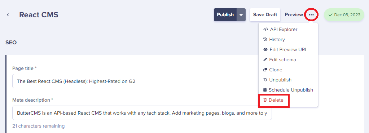Click the Publish button

(x=225, y=15)
